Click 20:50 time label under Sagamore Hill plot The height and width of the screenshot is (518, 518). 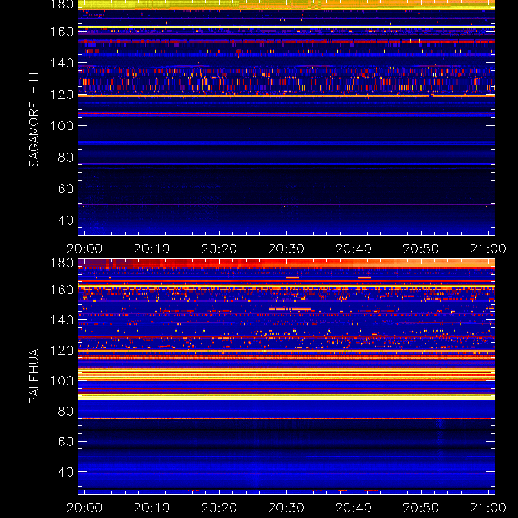tap(421, 249)
